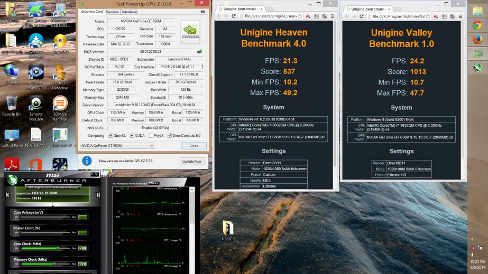
Task: Switch to the Validation tab in GPU-Z
Action: (x=129, y=12)
